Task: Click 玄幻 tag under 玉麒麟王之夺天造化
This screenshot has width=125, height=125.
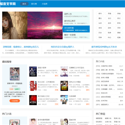Action: 88,76
